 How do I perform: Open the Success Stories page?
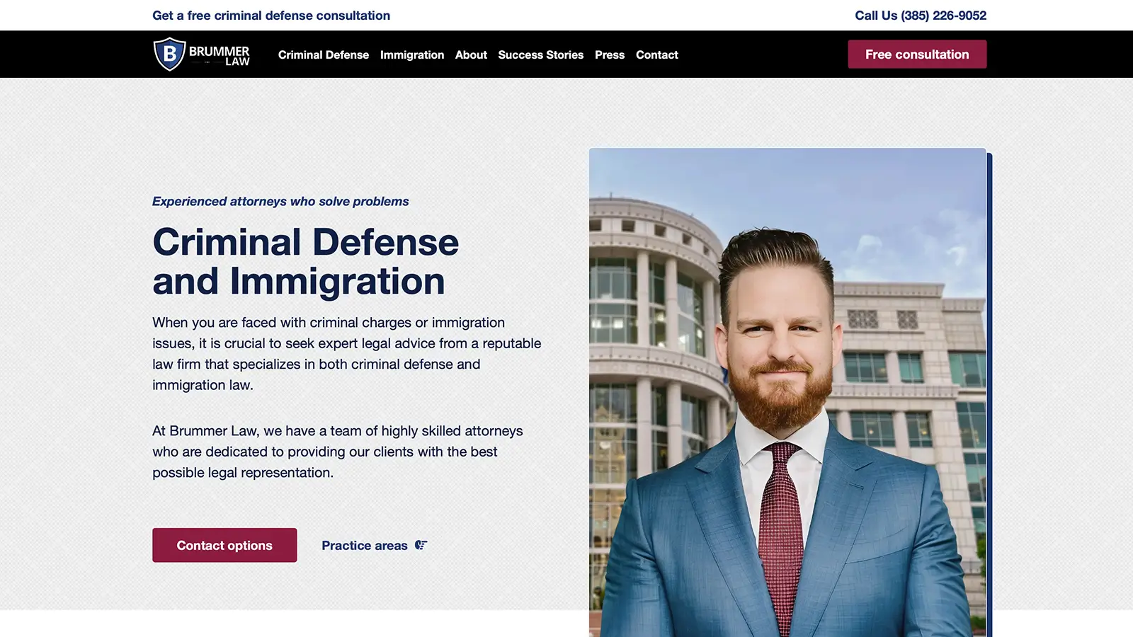click(x=540, y=54)
